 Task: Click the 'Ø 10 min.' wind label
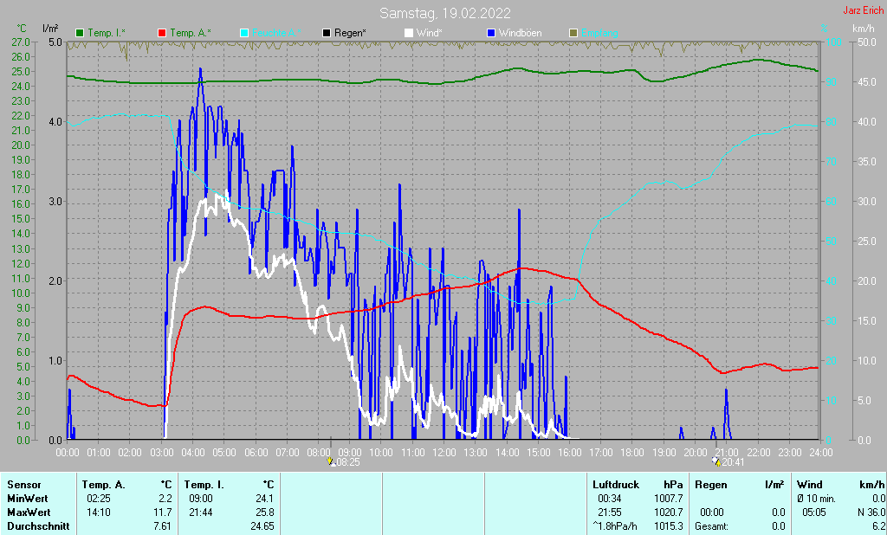(x=816, y=499)
